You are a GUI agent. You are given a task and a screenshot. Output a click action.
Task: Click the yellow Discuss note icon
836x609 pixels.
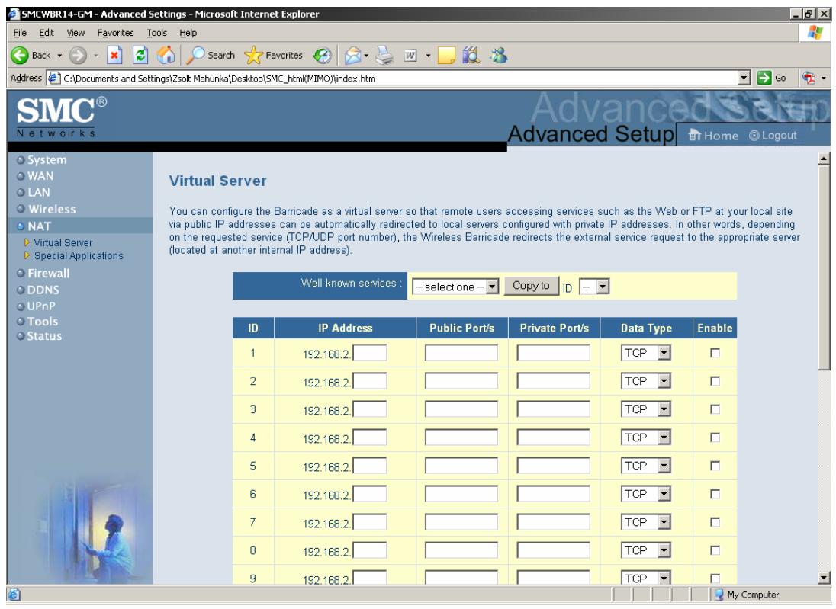(x=446, y=56)
